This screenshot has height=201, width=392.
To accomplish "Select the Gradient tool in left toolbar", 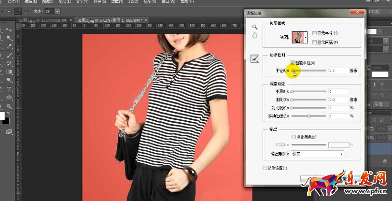I will tap(9, 72).
